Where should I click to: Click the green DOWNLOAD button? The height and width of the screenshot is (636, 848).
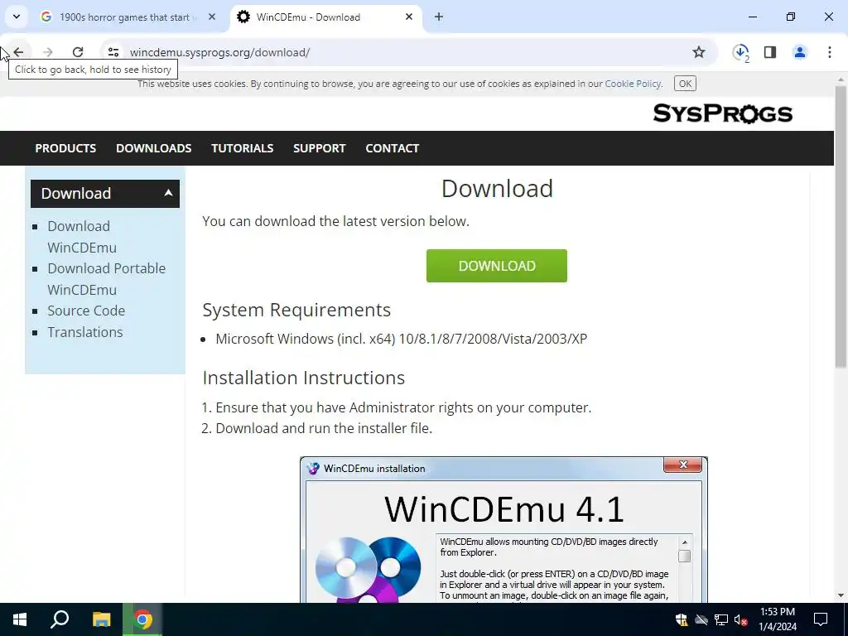point(497,266)
